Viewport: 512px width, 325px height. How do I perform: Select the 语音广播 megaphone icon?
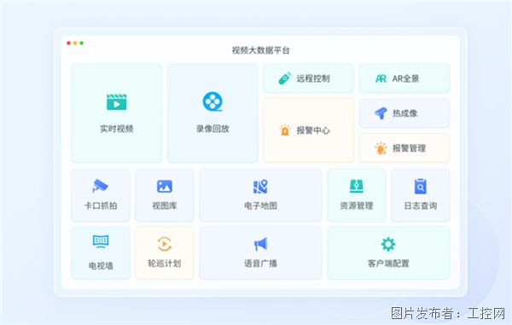point(260,244)
